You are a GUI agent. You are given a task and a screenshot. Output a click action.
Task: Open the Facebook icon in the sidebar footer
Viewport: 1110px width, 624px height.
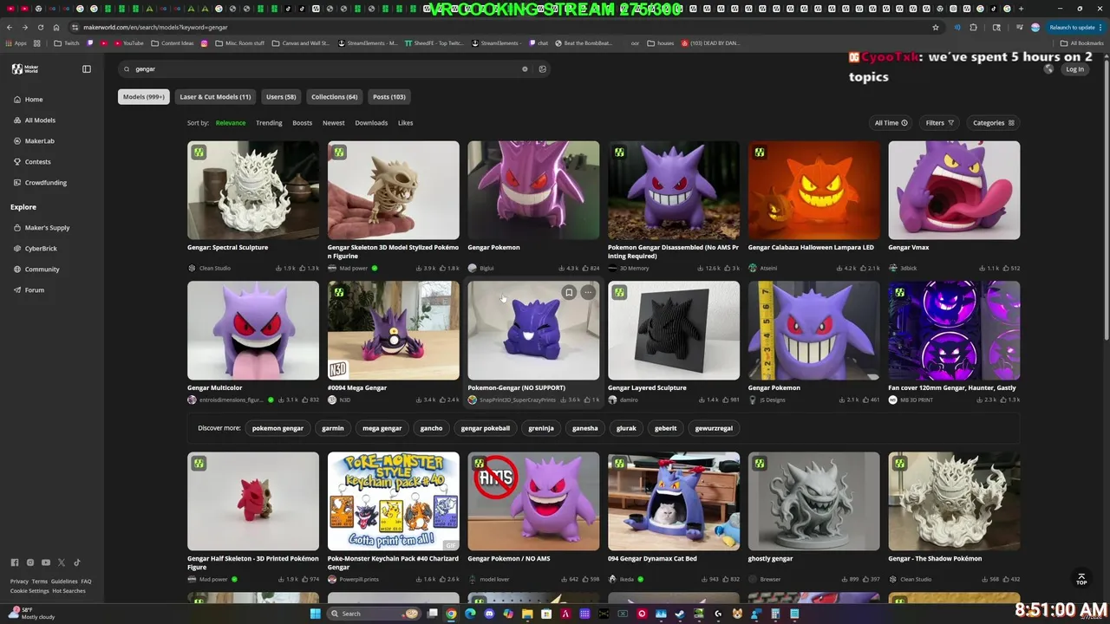[15, 562]
